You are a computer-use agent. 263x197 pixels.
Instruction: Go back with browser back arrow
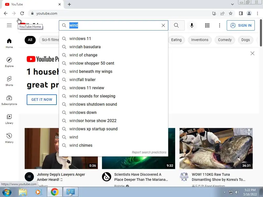point(6,13)
